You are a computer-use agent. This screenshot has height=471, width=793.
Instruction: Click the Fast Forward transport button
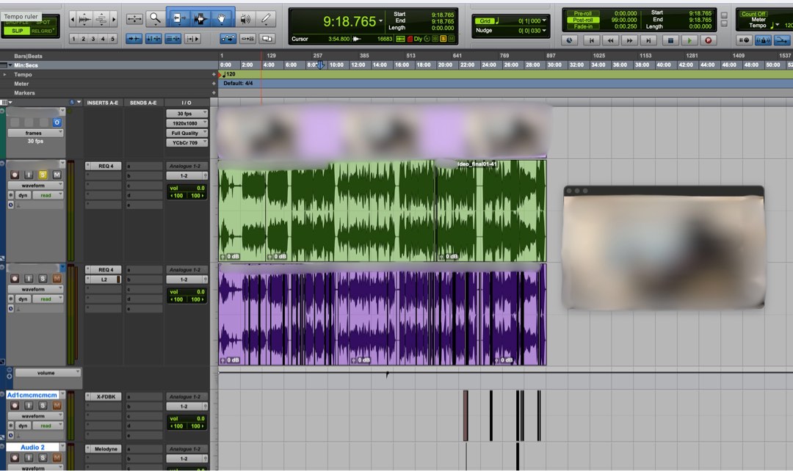630,40
